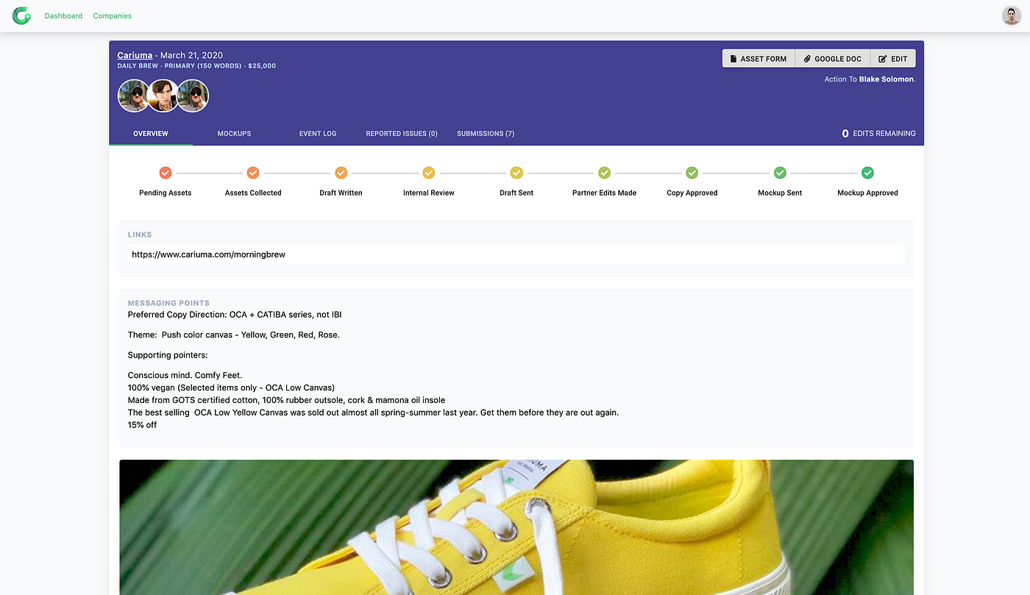1030x595 pixels.
Task: Go to the Dashboard page
Action: pos(63,15)
